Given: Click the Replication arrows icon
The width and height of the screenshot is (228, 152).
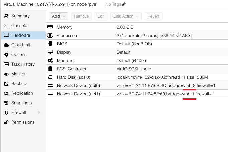Looking at the screenshot, I should [6, 93].
